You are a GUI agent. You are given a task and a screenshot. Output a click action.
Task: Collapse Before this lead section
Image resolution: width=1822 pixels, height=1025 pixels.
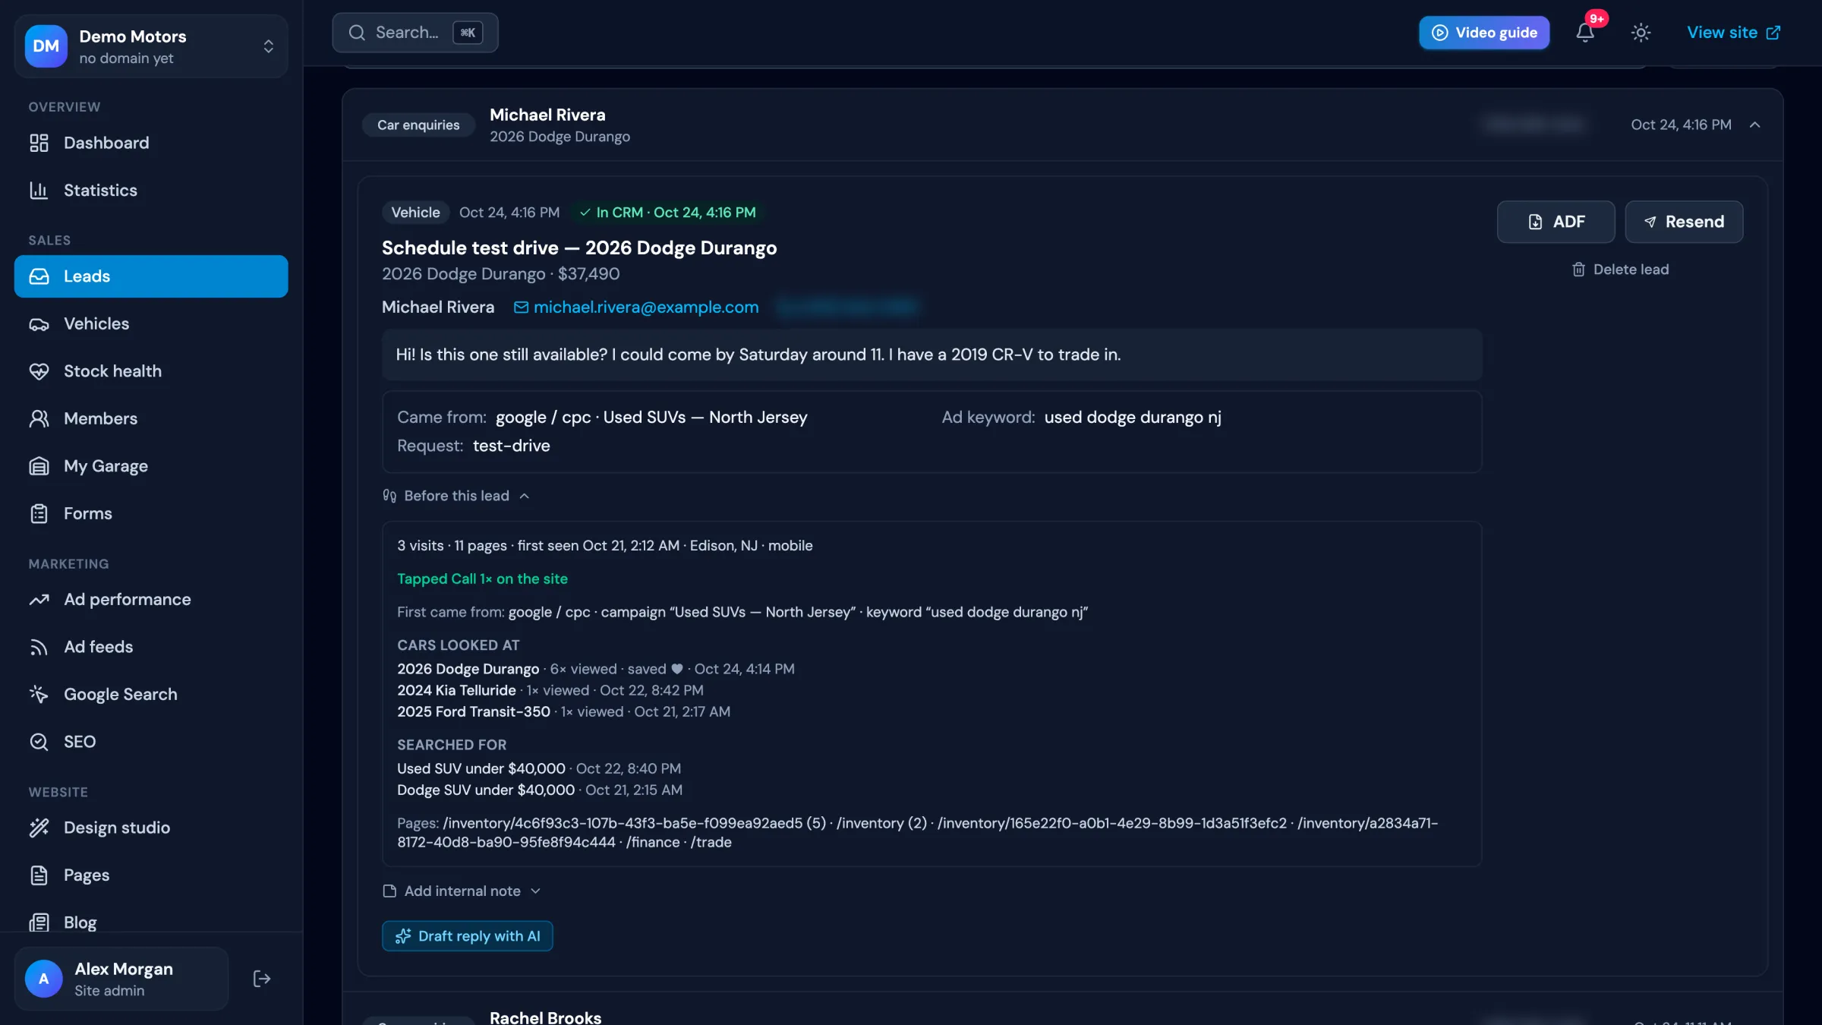pos(455,496)
